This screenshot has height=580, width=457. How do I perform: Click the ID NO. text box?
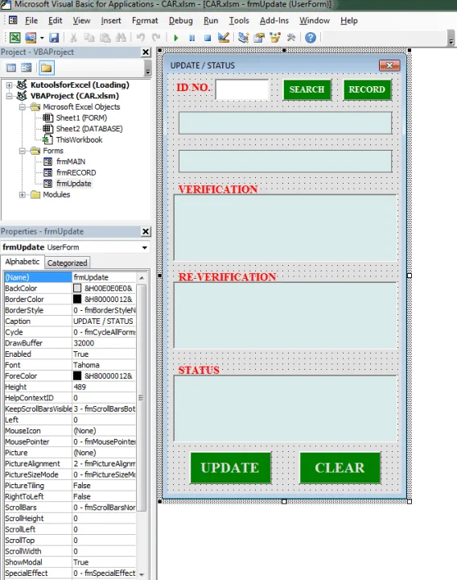(x=242, y=89)
